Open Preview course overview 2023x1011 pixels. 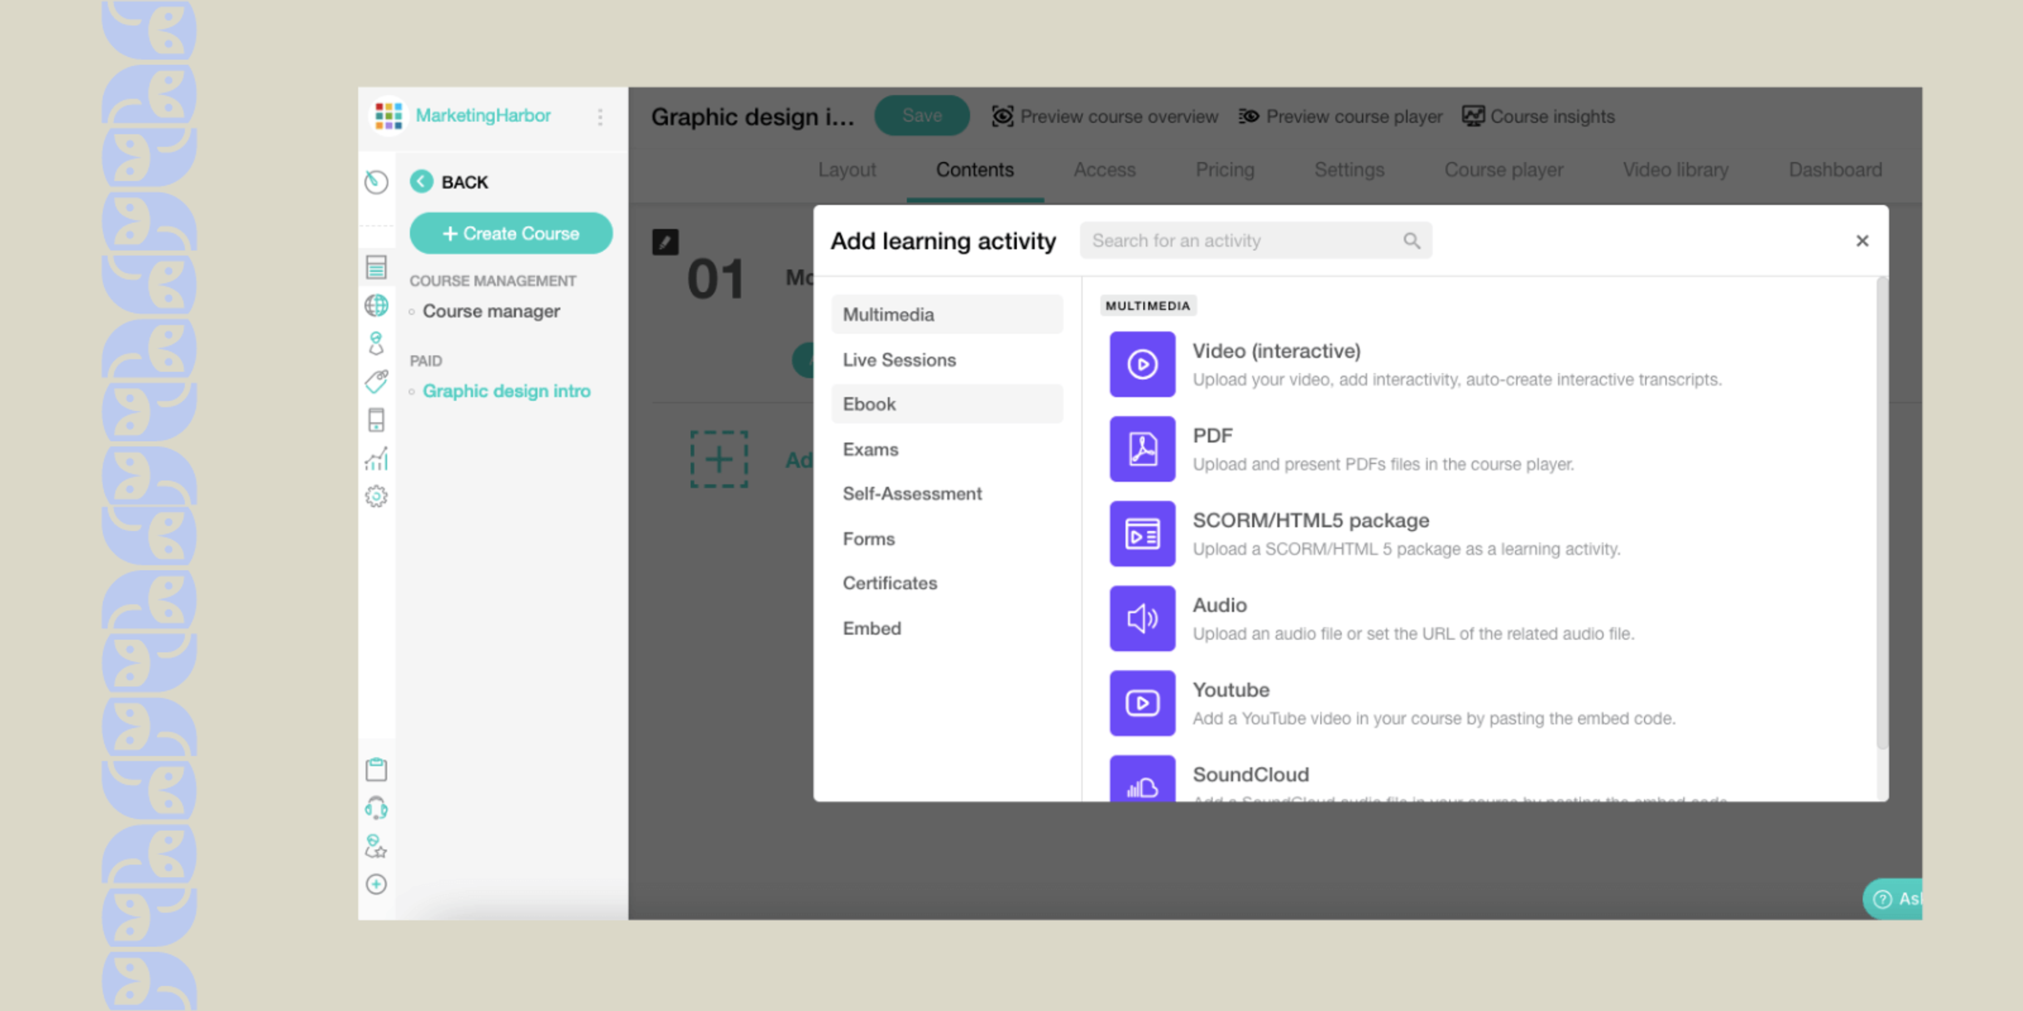(x=1104, y=116)
